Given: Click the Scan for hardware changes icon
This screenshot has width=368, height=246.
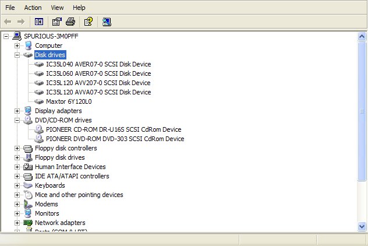Looking at the screenshot, I should [x=106, y=22].
